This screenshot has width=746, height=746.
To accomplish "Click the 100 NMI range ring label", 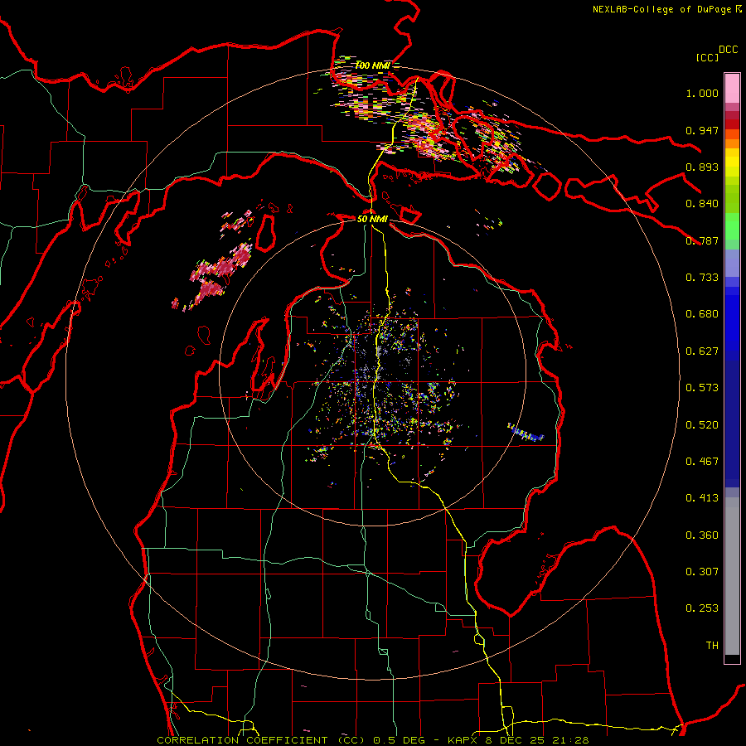I will [x=372, y=65].
